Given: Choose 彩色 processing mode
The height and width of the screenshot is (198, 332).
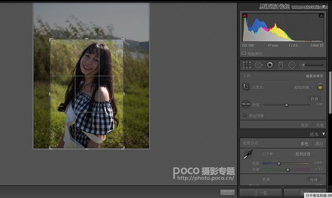Looking at the screenshot, I should [305, 144].
